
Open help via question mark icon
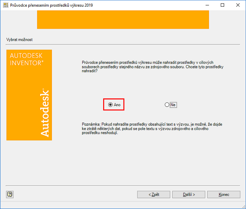click(10, 194)
